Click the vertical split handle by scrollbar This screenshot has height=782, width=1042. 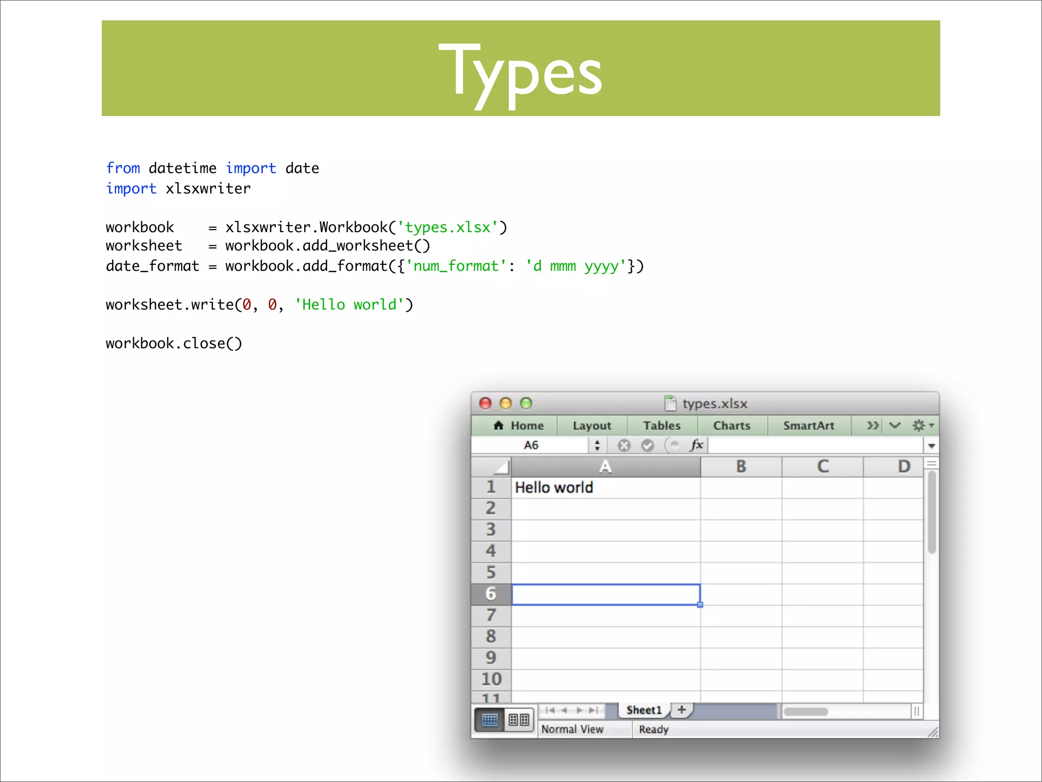tap(917, 711)
